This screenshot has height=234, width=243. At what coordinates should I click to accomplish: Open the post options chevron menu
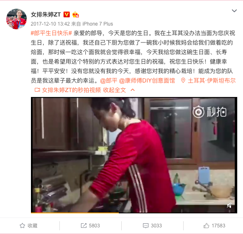[x=234, y=11]
